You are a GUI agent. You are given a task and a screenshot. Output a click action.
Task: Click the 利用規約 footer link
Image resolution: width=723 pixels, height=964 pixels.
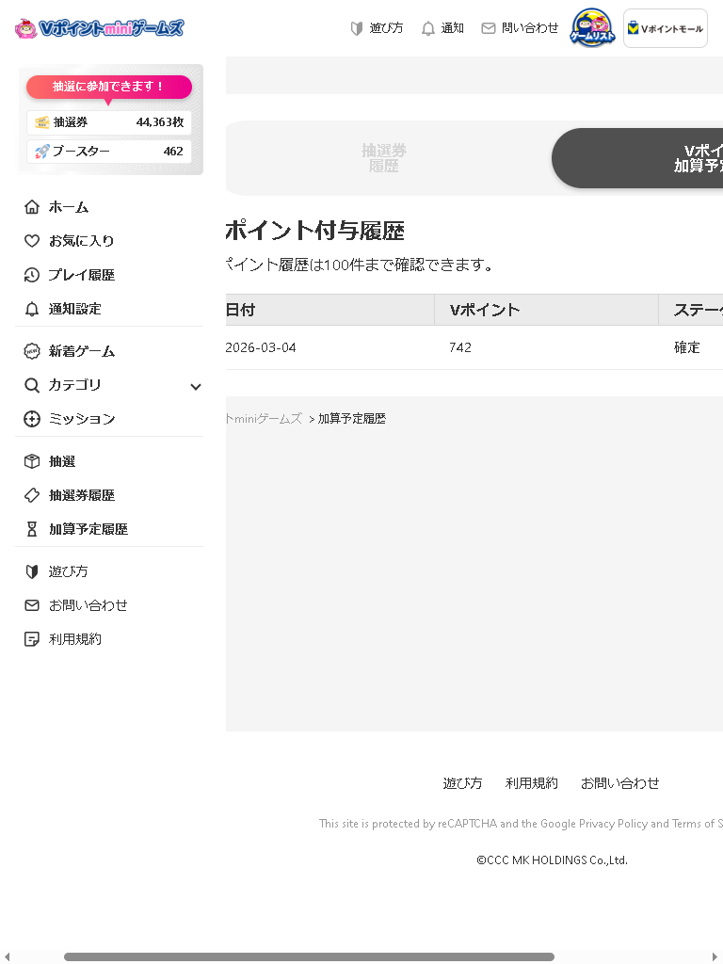tap(531, 783)
